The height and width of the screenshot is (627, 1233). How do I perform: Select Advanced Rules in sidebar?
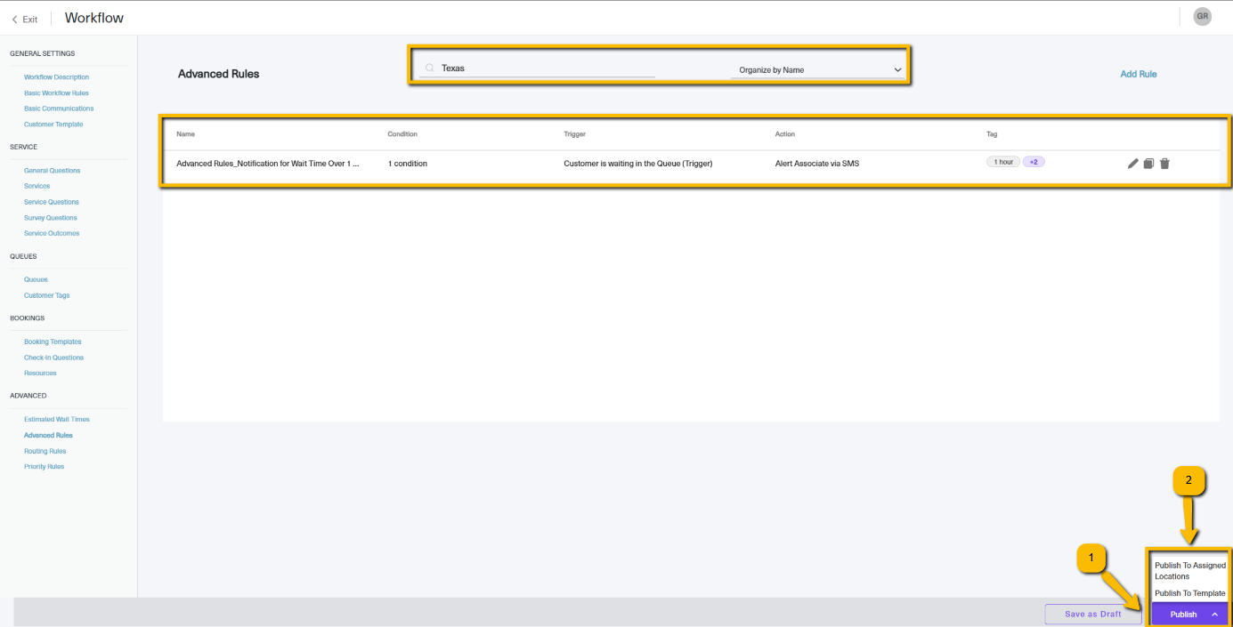pyautogui.click(x=48, y=436)
